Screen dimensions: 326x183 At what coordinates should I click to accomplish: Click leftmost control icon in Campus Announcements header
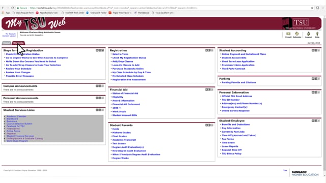pyautogui.click(x=97, y=86)
